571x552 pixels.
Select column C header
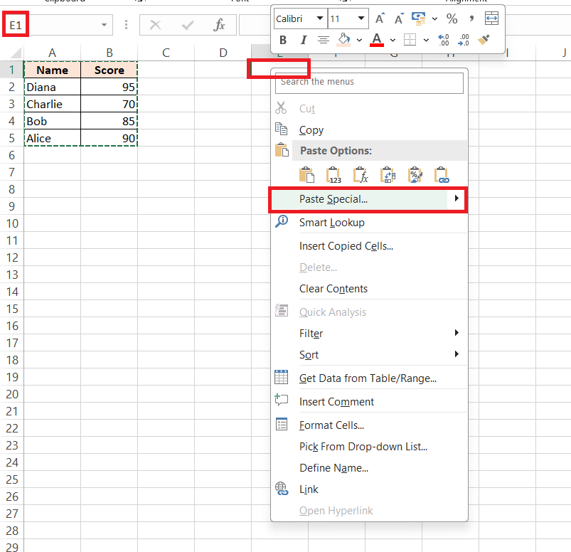[x=166, y=53]
